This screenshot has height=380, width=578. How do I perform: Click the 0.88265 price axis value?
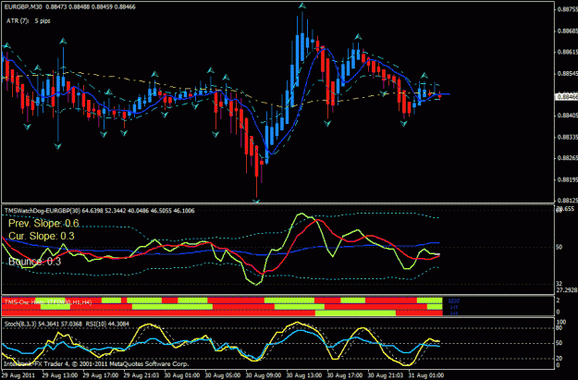[x=567, y=158]
